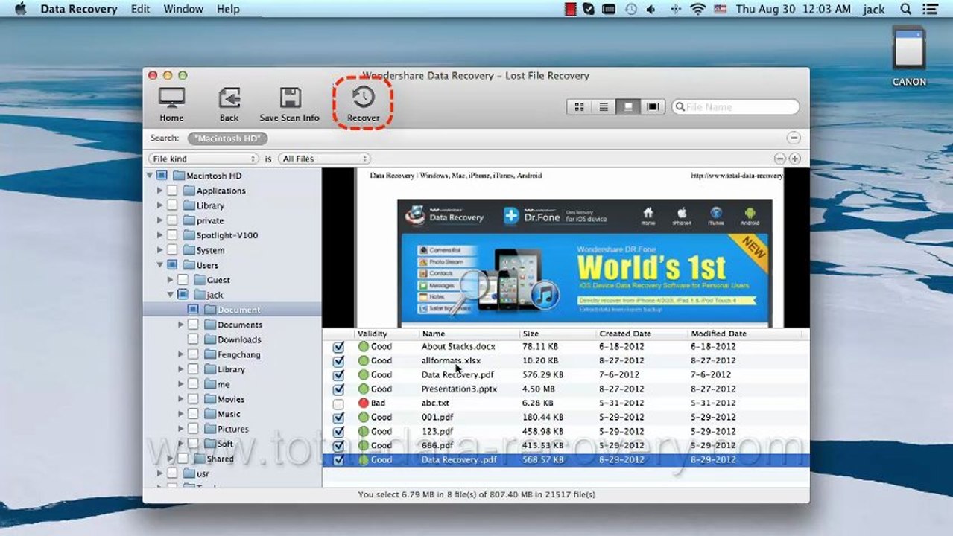Open the Help menu
Viewport: 953px width, 536px height.
tap(228, 9)
